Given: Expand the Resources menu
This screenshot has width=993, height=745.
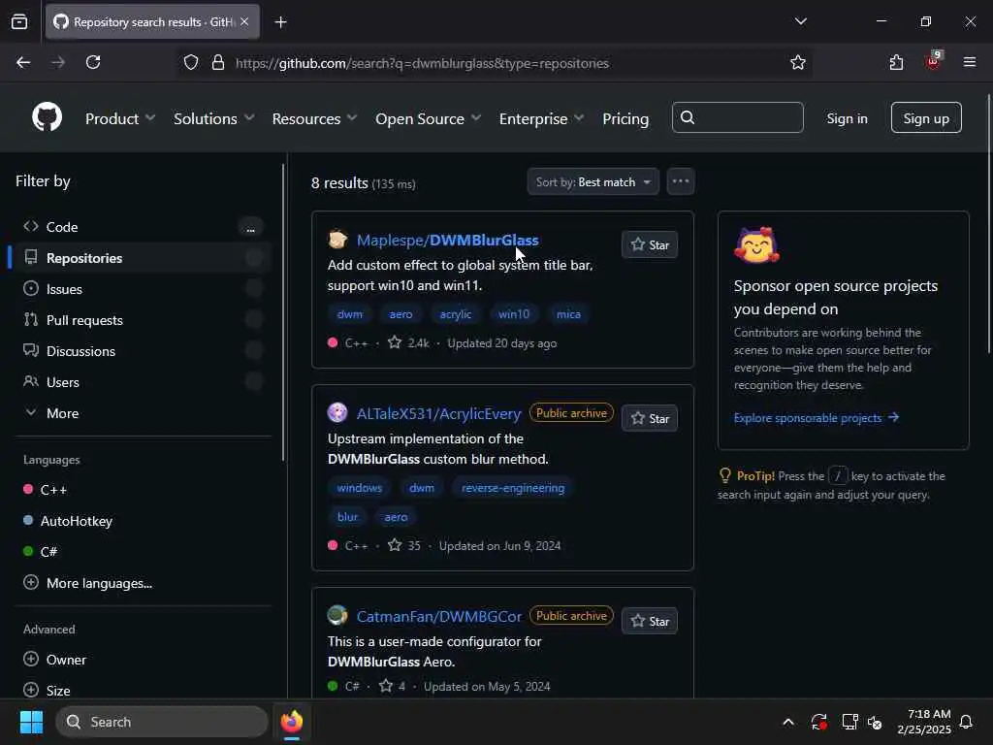Looking at the screenshot, I should [314, 118].
